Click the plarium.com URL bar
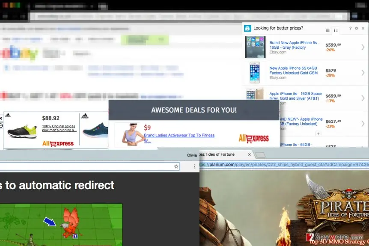Viewport: 369px width, 246px height. pos(284,165)
